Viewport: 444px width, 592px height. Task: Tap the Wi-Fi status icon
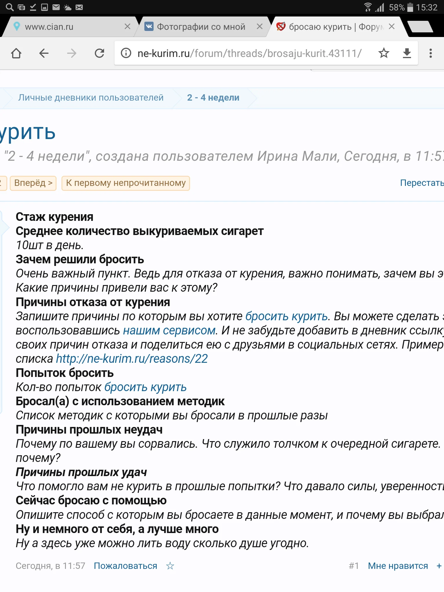pyautogui.click(x=368, y=7)
